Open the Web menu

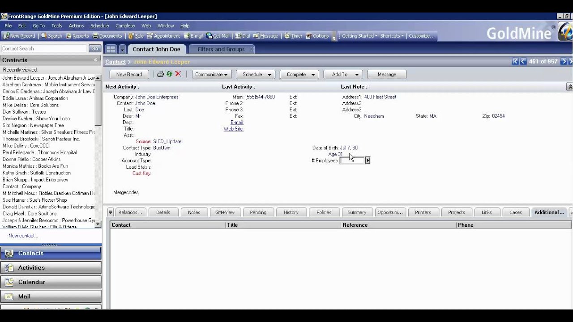(146, 26)
